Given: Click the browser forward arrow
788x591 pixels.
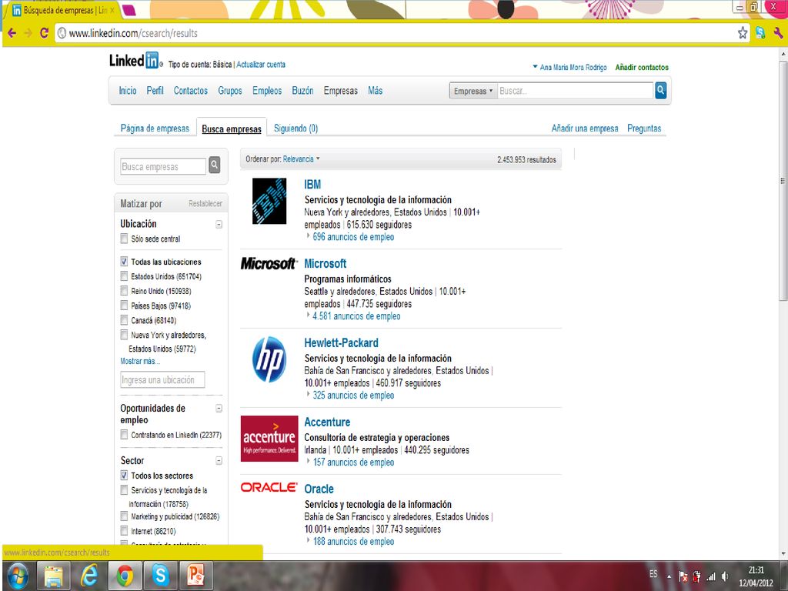Looking at the screenshot, I should pos(28,33).
